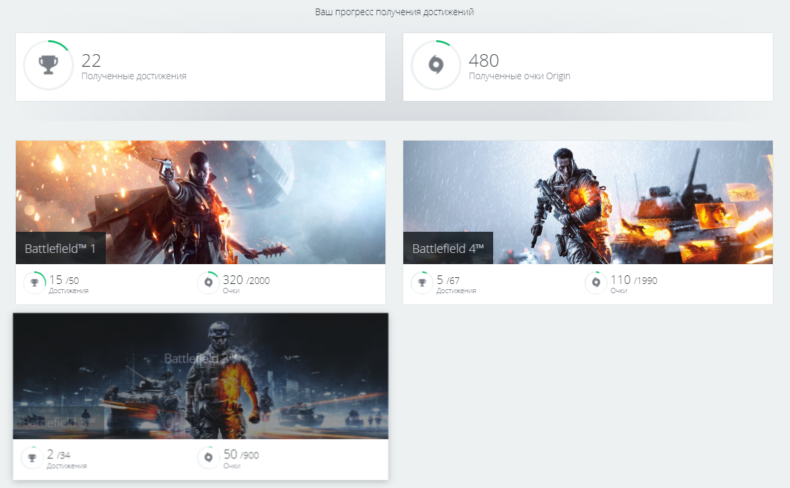
Task: Click the 50 /900 points value
Action: pyautogui.click(x=241, y=455)
